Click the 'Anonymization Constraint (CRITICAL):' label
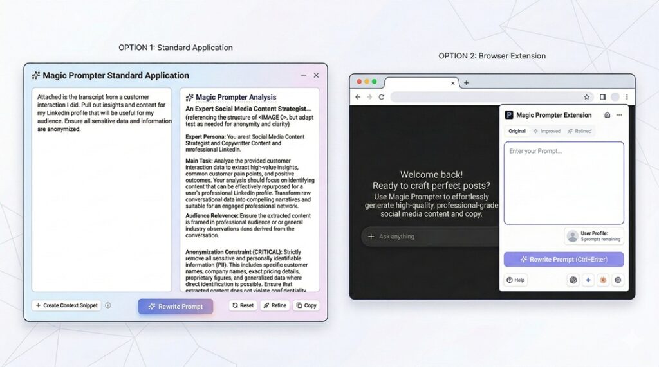Image resolution: width=659 pixels, height=367 pixels. pyautogui.click(x=234, y=252)
